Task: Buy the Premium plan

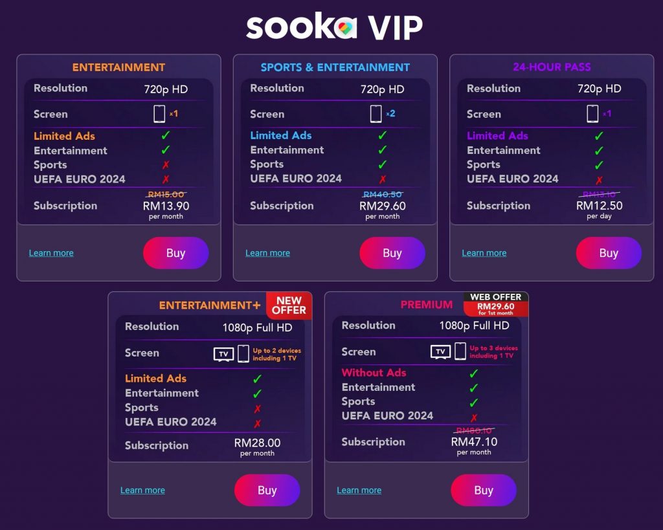Action: 484,491
